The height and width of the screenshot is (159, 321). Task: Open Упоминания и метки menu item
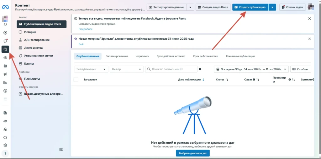pos(42,56)
